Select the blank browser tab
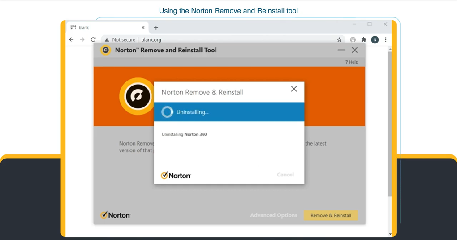This screenshot has width=457, height=240. [107, 27]
